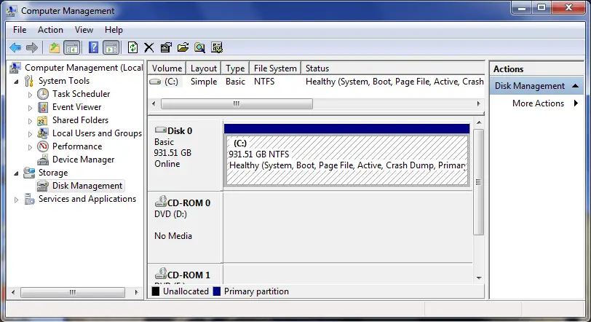Screen dimensions: 591x322
Task: Select Device Manager in the tree
Action: point(83,160)
